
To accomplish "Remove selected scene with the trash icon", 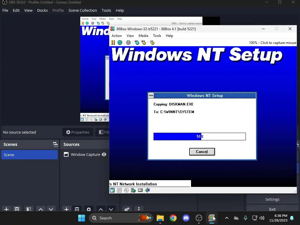I will tap(17, 209).
